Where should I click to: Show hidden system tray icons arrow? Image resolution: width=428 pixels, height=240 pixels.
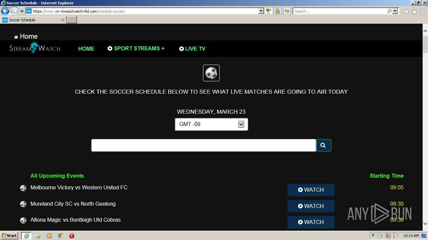point(373,236)
